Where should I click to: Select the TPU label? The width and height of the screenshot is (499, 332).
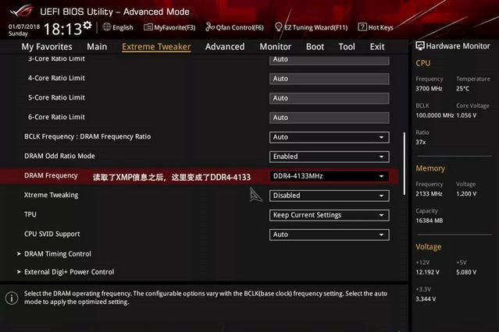tap(30, 214)
